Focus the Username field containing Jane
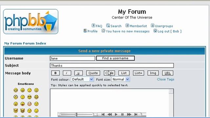This screenshot has height=118, width=210. click(x=73, y=58)
